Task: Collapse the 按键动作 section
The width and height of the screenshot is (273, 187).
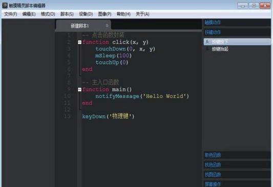Action: pyautogui.click(x=237, y=32)
